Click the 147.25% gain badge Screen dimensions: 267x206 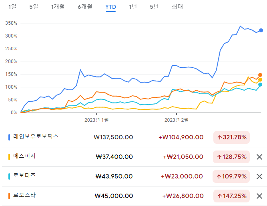pyautogui.click(x=231, y=196)
